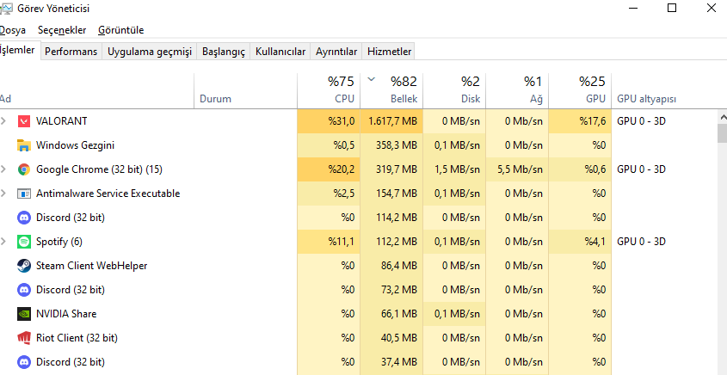
Task: Open the Başlangıç tab
Action: click(x=223, y=52)
